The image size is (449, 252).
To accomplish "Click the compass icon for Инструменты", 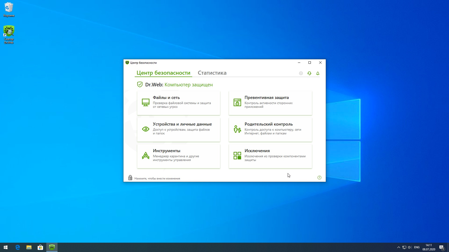I will pyautogui.click(x=146, y=155).
